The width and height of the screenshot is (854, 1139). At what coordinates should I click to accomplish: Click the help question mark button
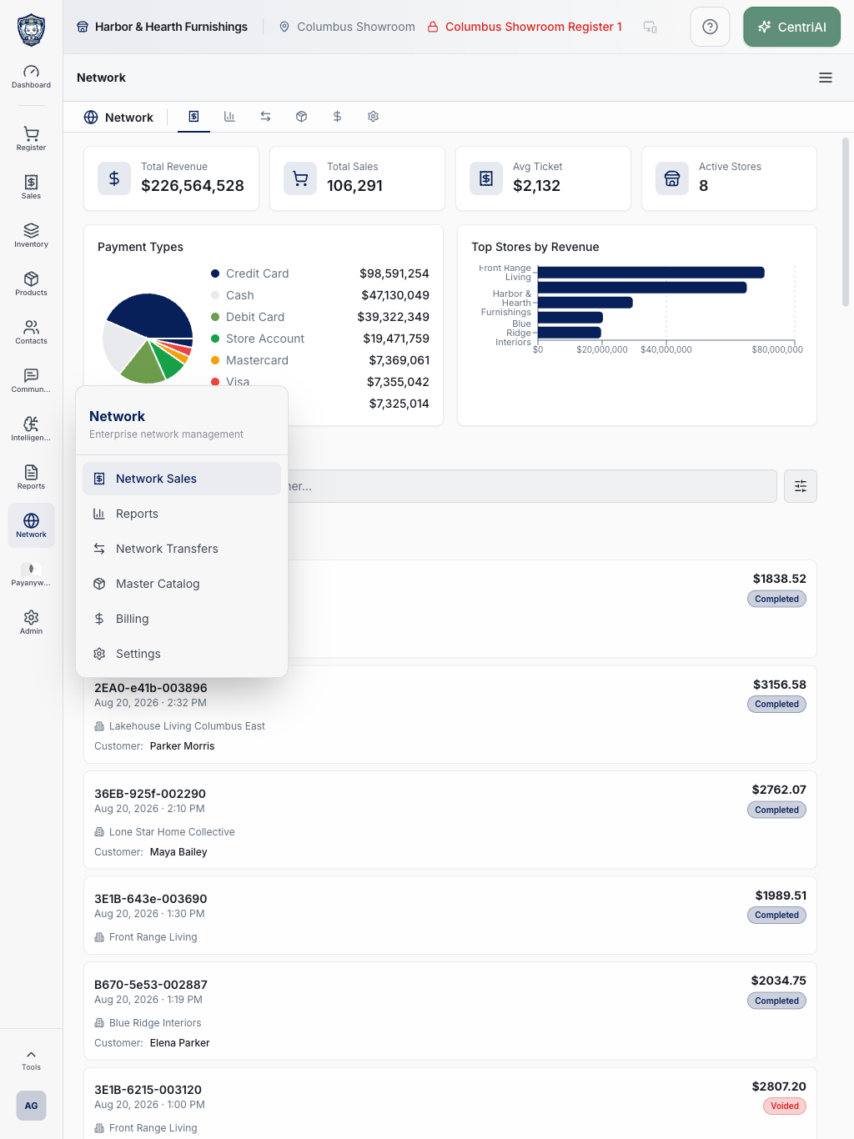(710, 27)
